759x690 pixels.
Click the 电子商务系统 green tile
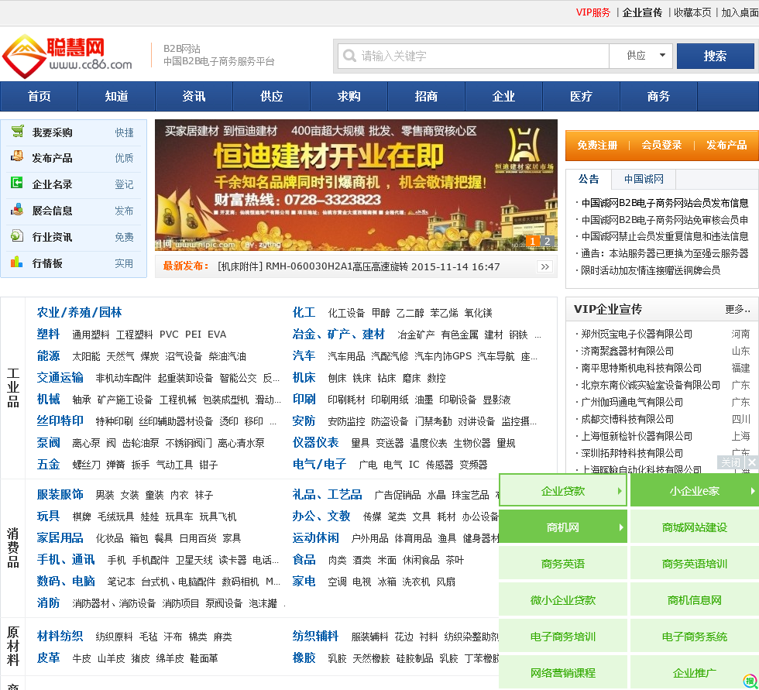coord(694,637)
